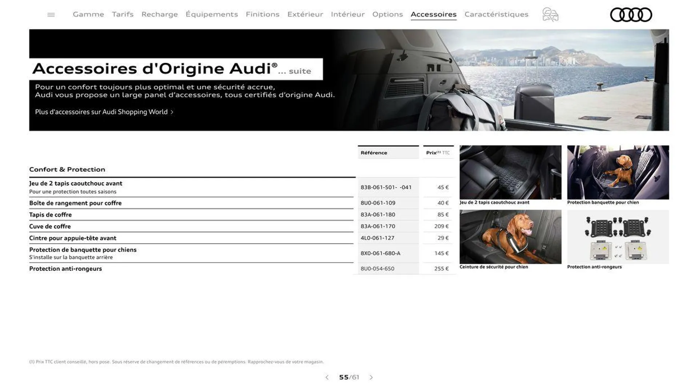Viewport: 698px width, 392px height.
Task: Click the Protection banquette pour chien caption
Action: pyautogui.click(x=603, y=203)
